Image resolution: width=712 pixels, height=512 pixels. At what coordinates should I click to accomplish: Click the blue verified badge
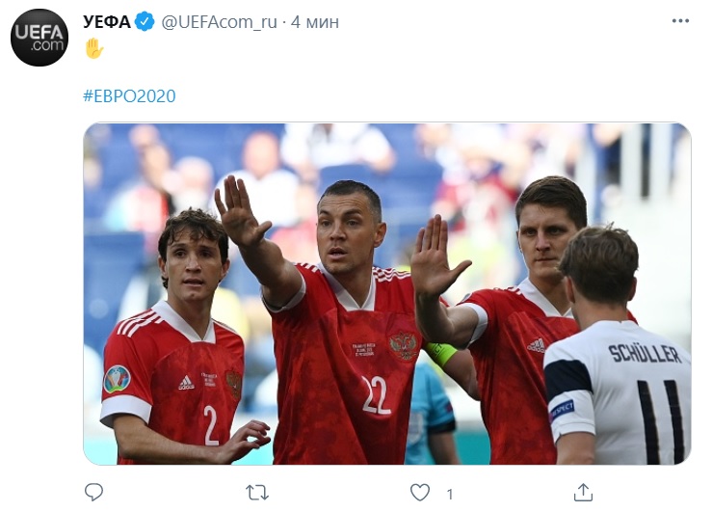point(145,22)
